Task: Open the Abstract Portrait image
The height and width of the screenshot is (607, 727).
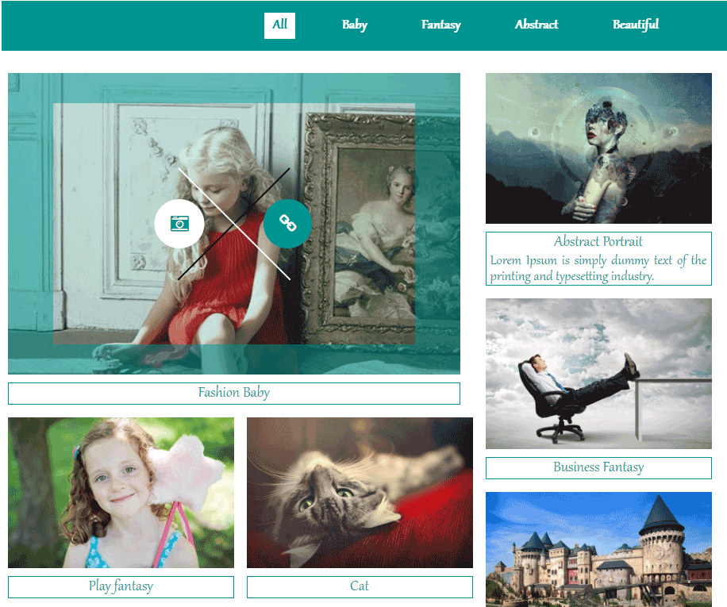Action: [598, 148]
